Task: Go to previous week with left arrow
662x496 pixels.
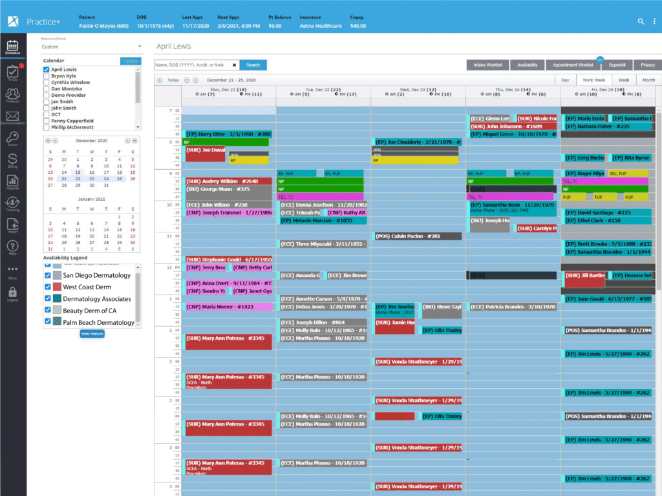Action: click(x=160, y=78)
